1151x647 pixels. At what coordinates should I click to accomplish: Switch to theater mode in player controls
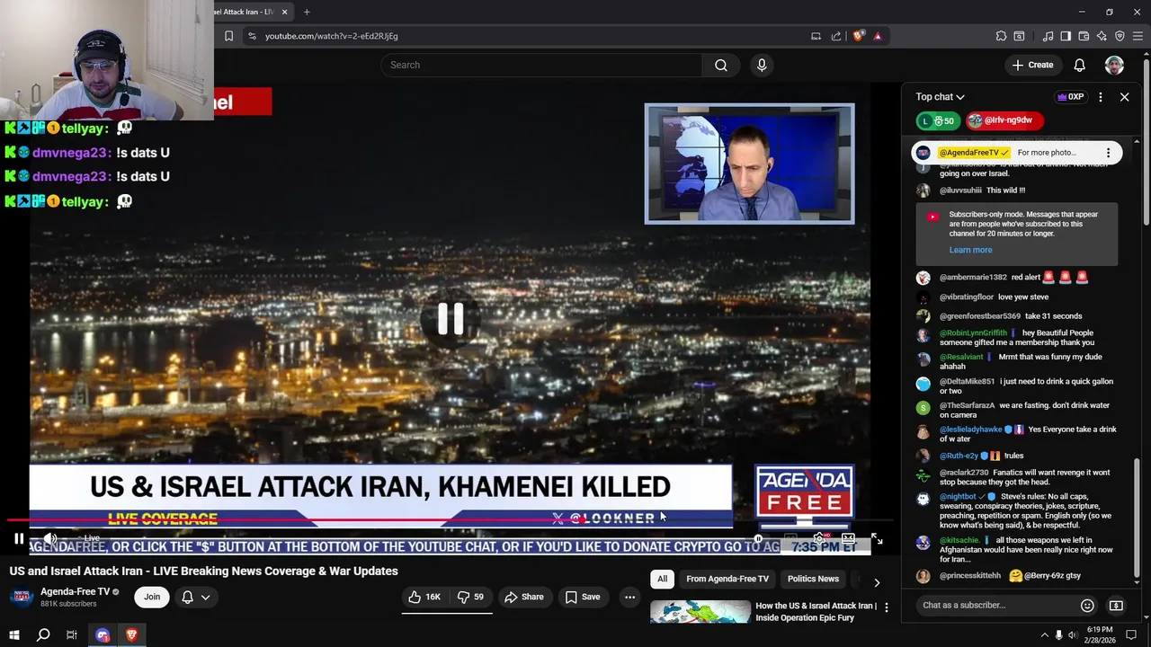click(848, 539)
